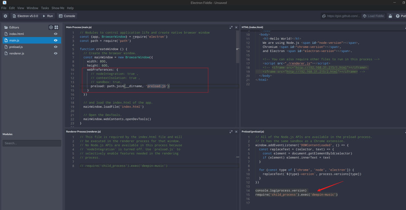
Task: Click the editor grid layout icon
Action: click(x=56, y=27)
